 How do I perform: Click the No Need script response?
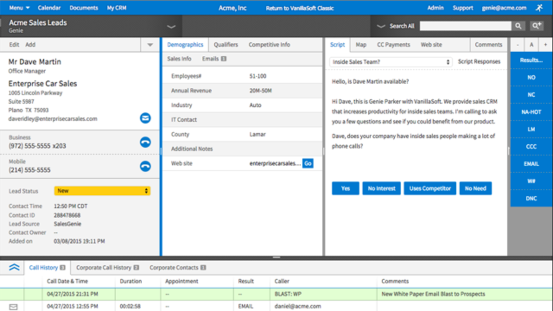(x=475, y=188)
